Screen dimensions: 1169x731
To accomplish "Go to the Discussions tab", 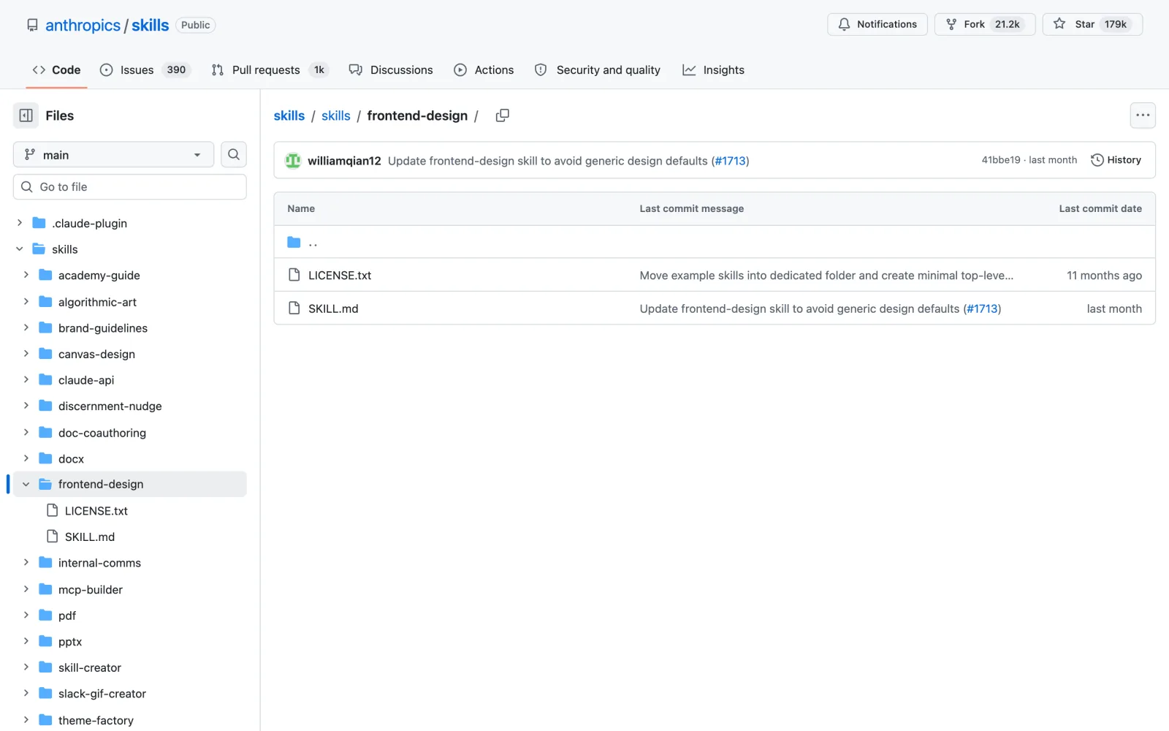I will (x=391, y=70).
